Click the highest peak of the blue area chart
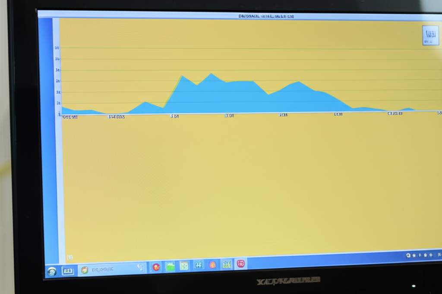442x294 pixels. pyautogui.click(x=211, y=73)
